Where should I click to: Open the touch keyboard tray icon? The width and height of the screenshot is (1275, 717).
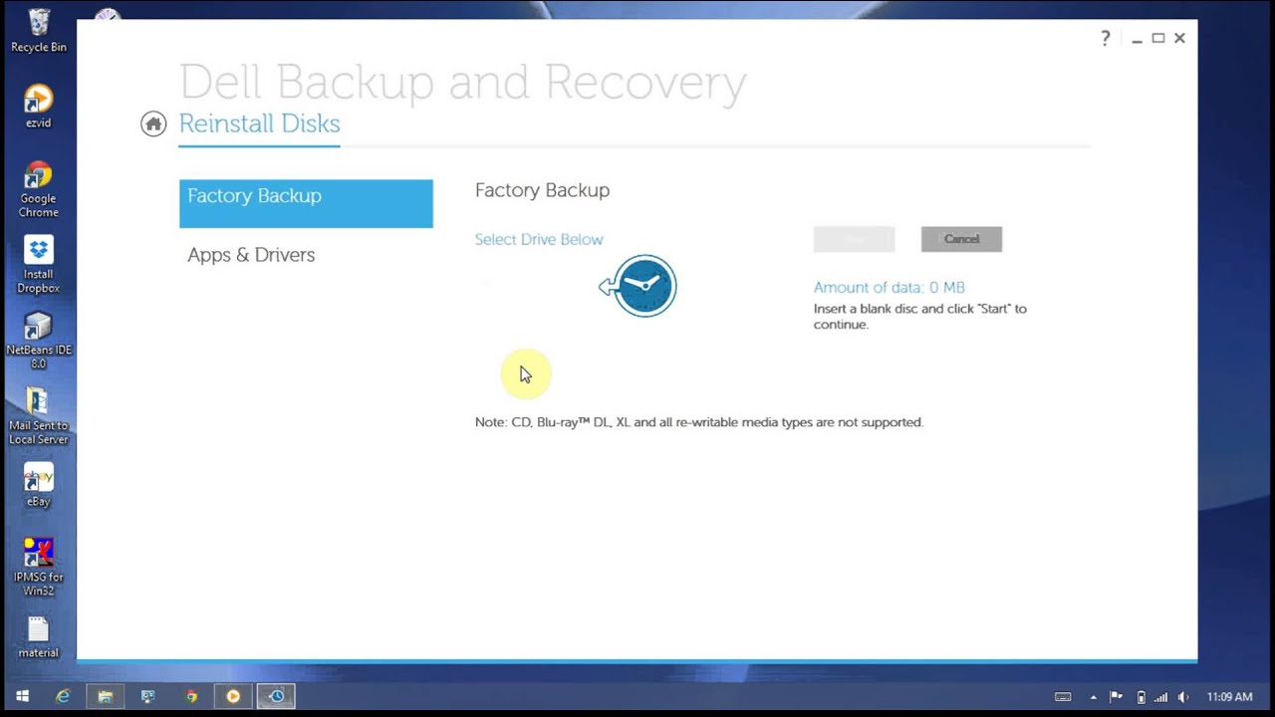[1063, 697]
